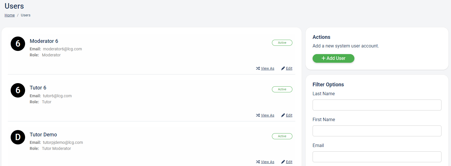Click Active status badge for Tutor 6
The height and width of the screenshot is (166, 451).
pos(282,89)
